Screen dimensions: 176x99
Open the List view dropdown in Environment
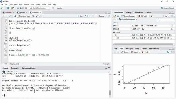tap(166, 16)
